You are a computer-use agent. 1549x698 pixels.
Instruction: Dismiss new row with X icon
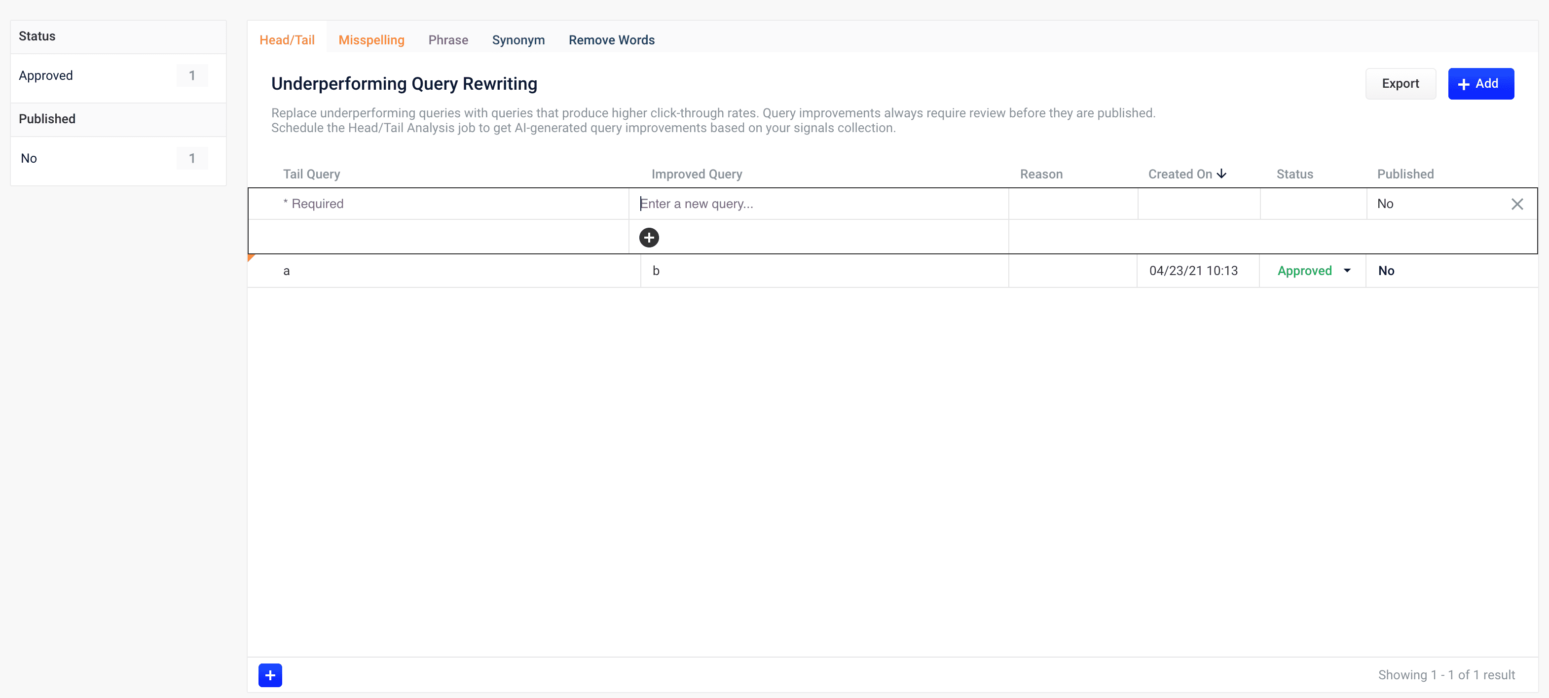(x=1516, y=204)
